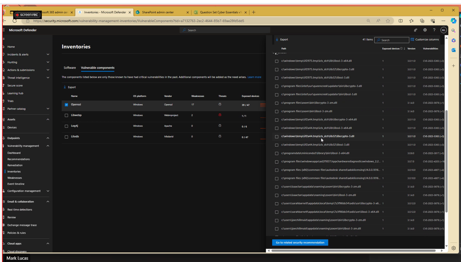Click the flyout panel Search field
The height and width of the screenshot is (262, 461).
tap(392, 40)
